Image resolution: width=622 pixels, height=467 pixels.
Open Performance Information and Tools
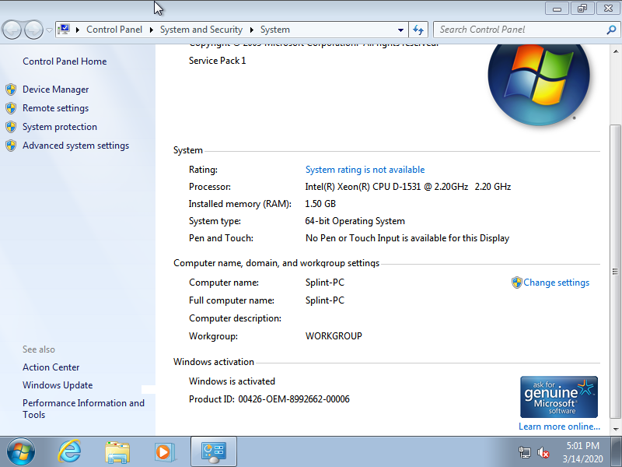click(x=83, y=409)
